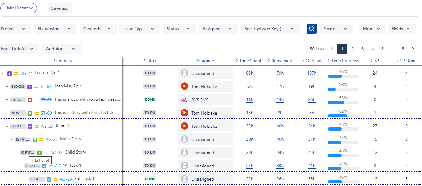The width and height of the screenshot is (422, 186).
Task: Open the Issue Link:All dropdown
Action: 17,48
